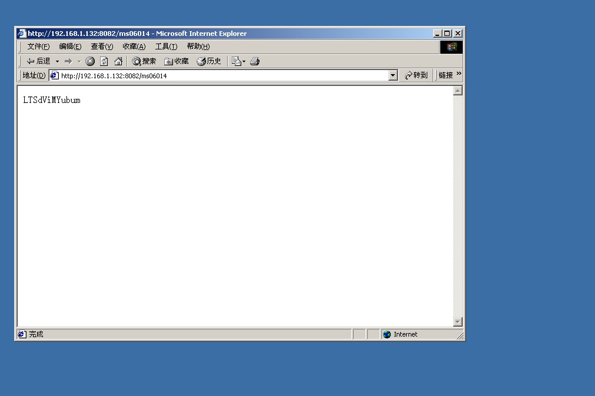Click the Internet zone globe icon
This screenshot has width=595, height=396.
387,334
